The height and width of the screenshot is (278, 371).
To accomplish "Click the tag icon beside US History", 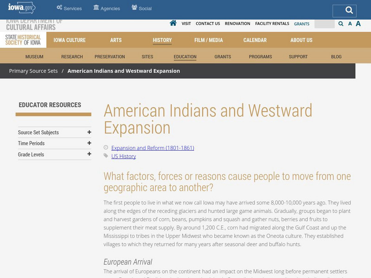I will pyautogui.click(x=106, y=156).
